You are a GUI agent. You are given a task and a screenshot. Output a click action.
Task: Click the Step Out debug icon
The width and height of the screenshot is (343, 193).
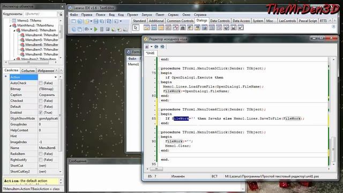click(125, 29)
